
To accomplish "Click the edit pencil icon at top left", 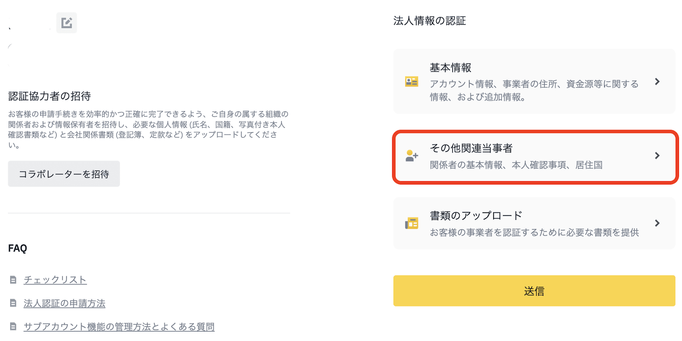I will point(66,23).
